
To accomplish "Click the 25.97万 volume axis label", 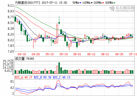I will (8, 64).
